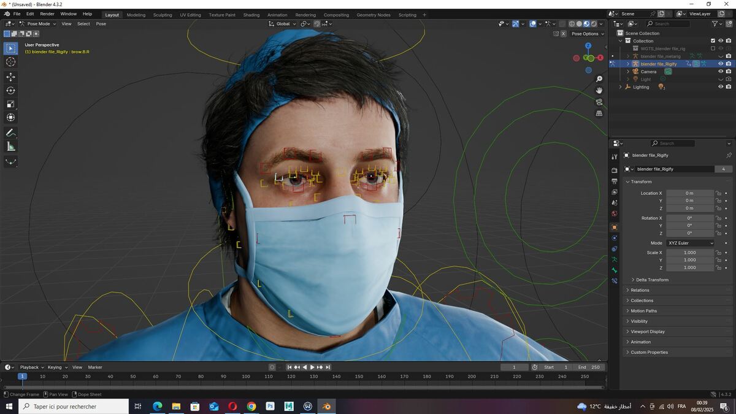
Task: Pick the Measure tool
Action: point(10,147)
